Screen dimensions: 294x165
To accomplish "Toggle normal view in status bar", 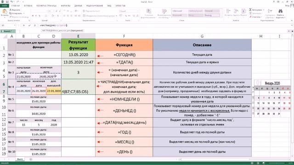I will [252, 163].
